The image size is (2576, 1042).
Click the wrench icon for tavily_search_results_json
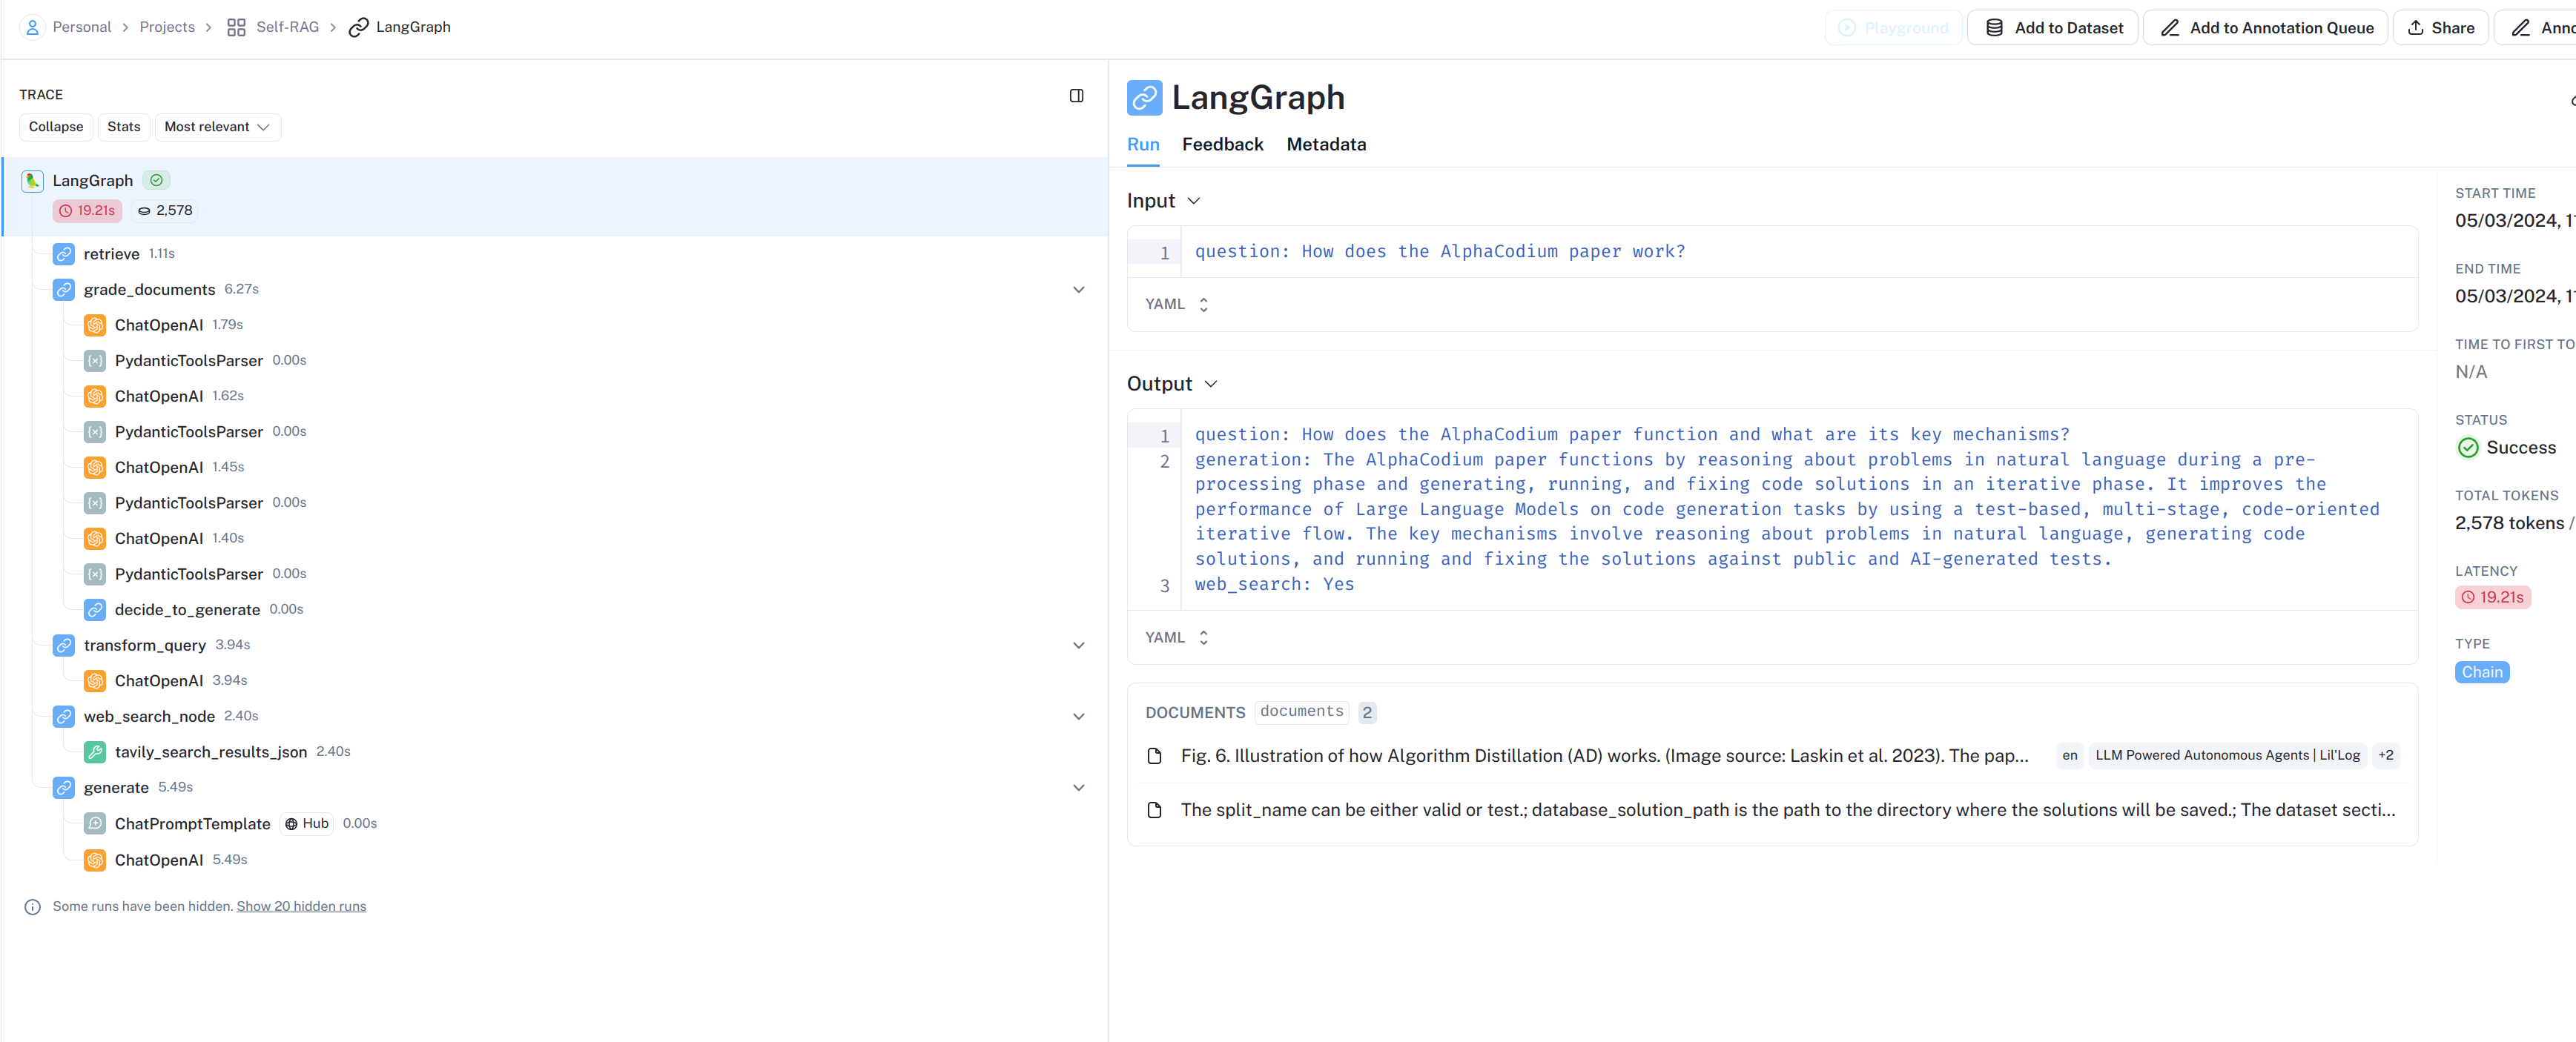tap(95, 752)
